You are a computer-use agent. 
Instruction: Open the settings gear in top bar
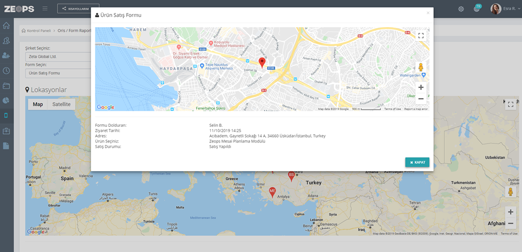click(x=461, y=9)
